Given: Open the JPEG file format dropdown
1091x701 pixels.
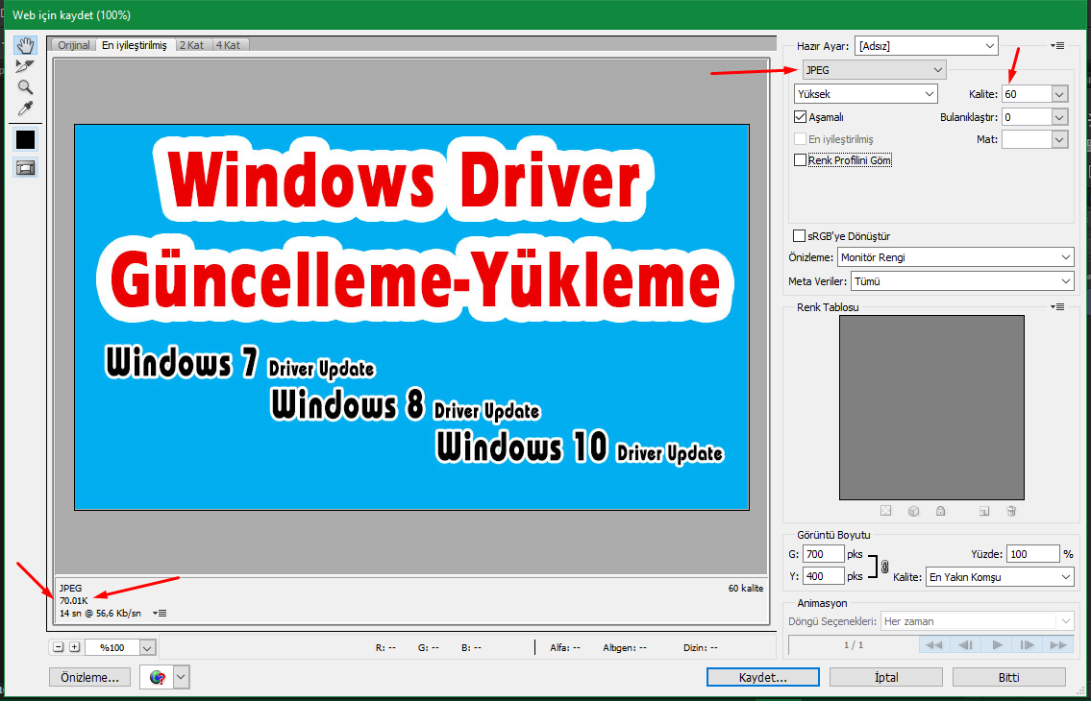Looking at the screenshot, I should 874,69.
